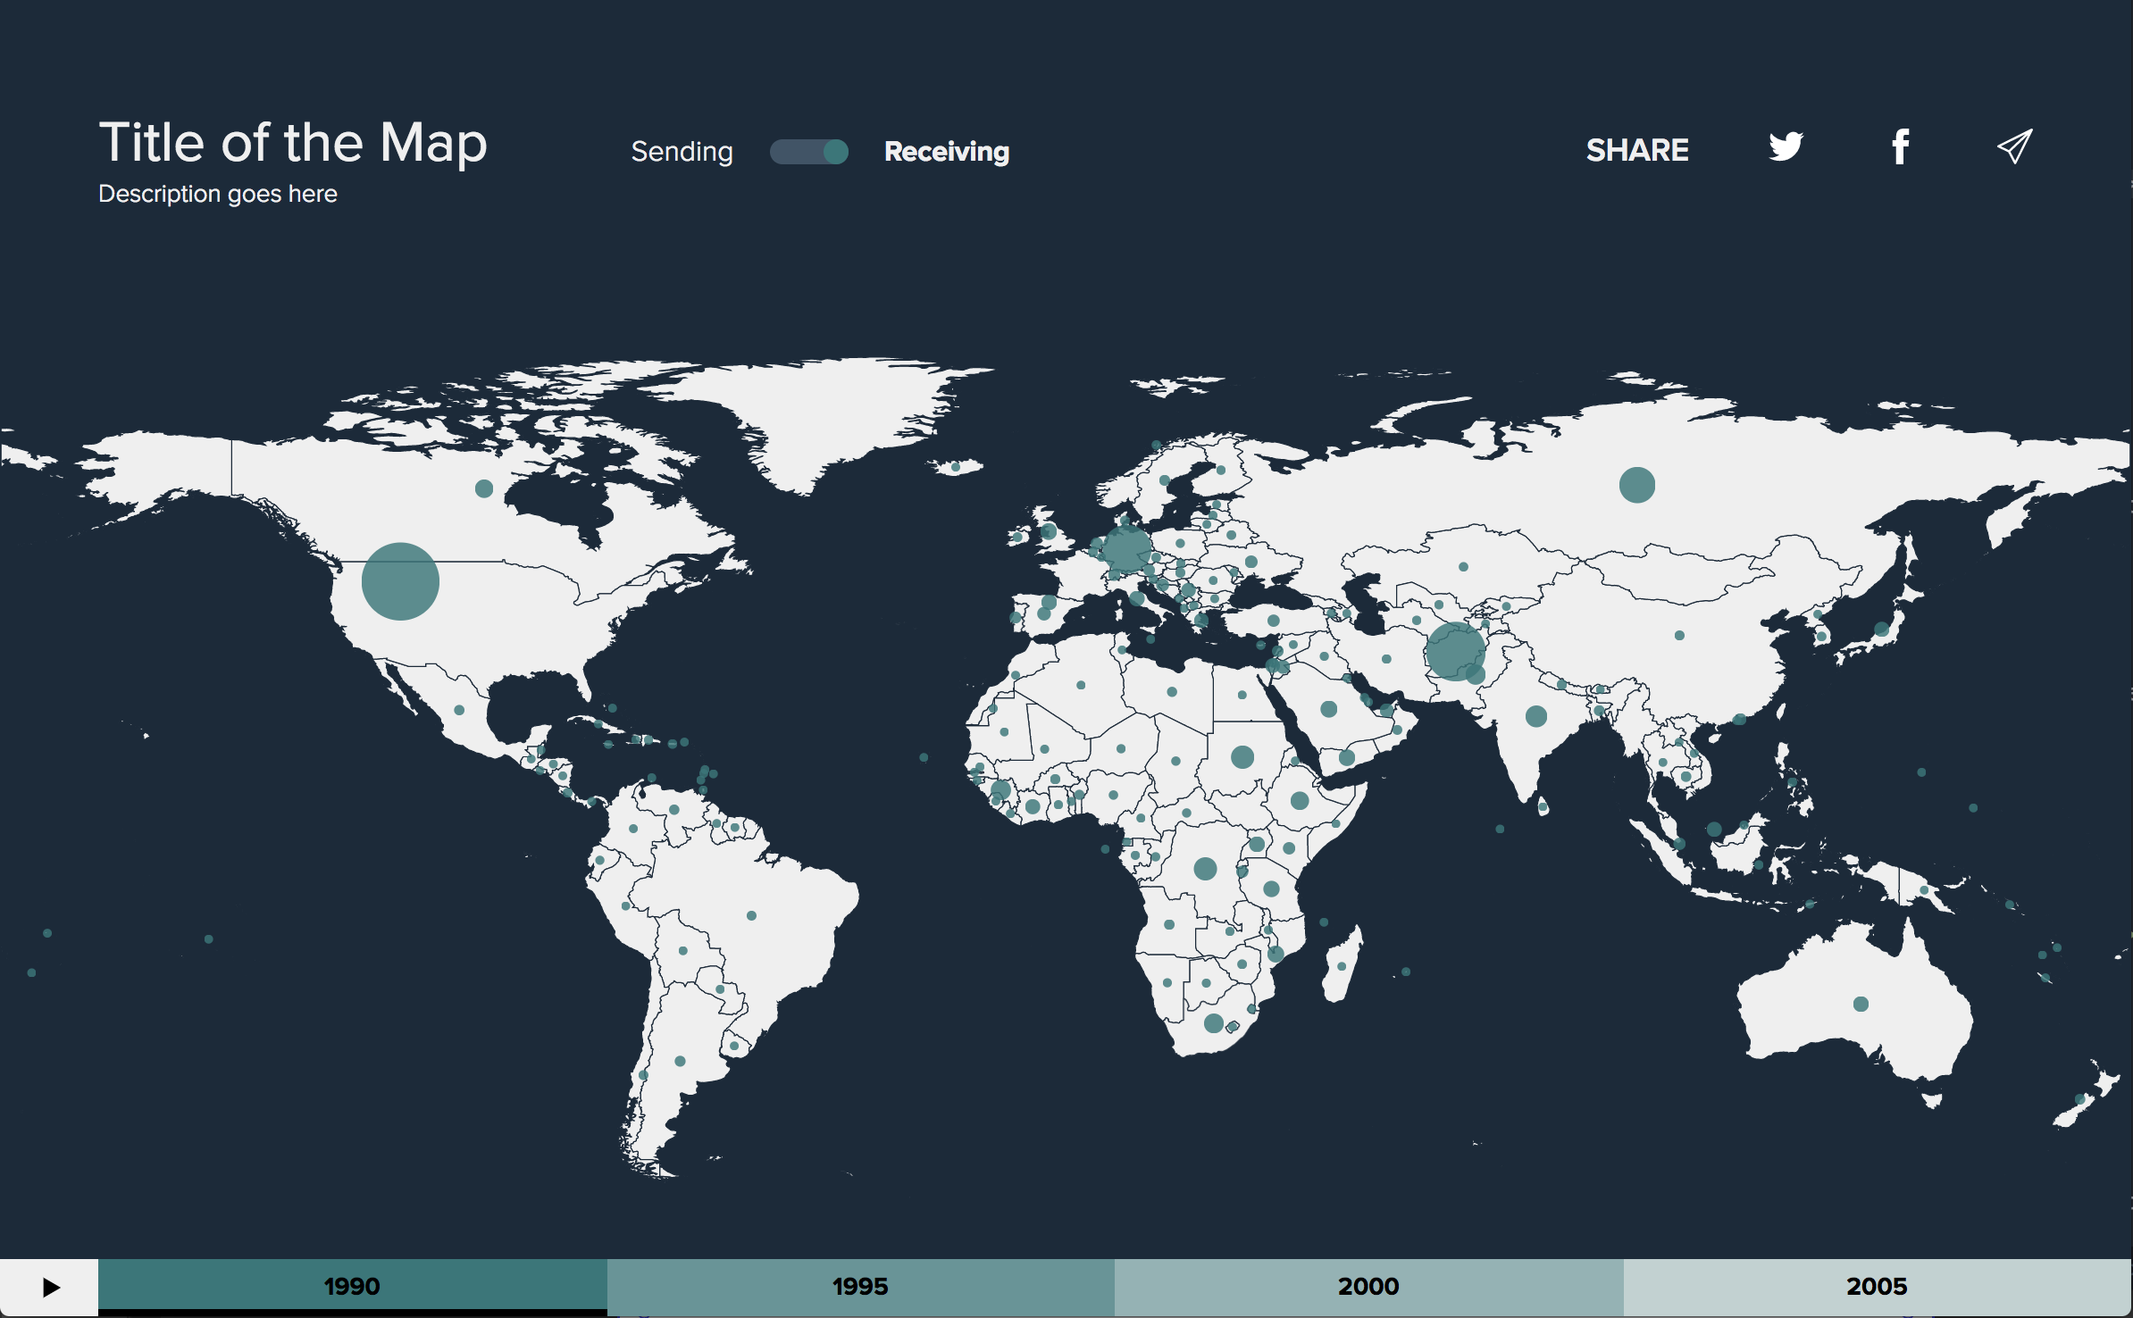2133x1318 pixels.
Task: Click the Twitter bird icon
Action: pos(1785,147)
